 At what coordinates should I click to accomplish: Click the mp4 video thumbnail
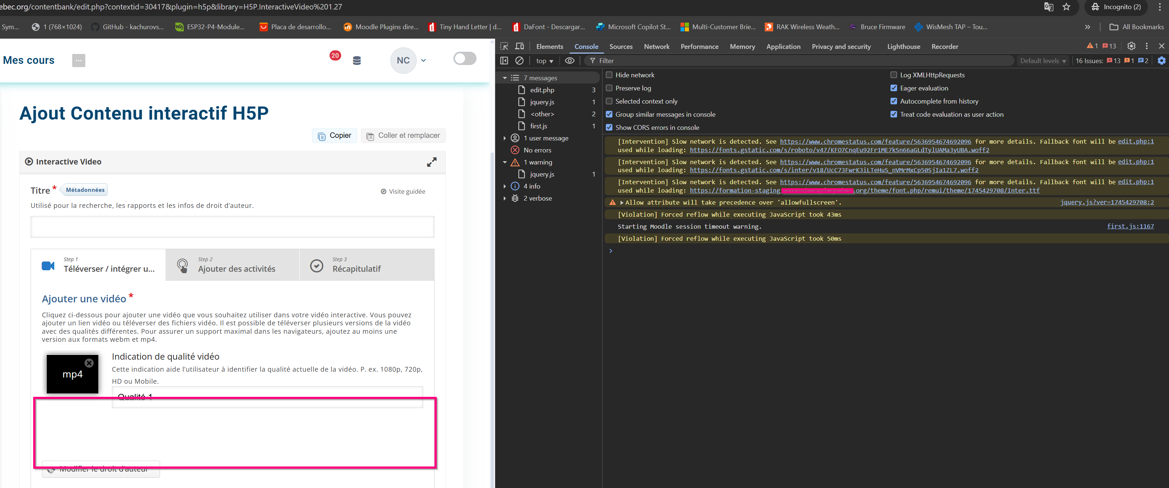point(72,374)
